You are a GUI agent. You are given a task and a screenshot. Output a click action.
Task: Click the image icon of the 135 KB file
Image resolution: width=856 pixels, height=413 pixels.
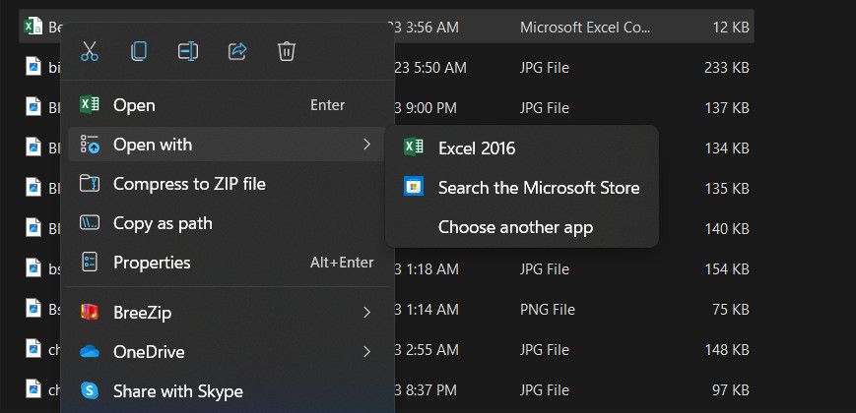[33, 187]
